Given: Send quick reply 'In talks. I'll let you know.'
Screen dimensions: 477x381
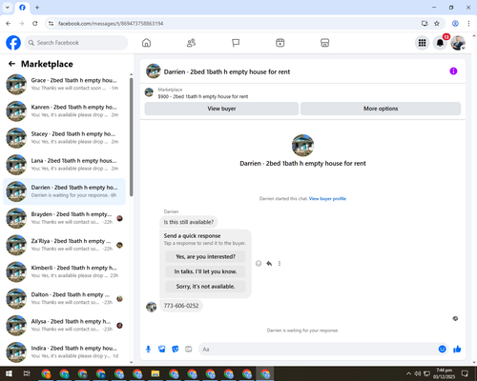Looking at the screenshot, I should click(205, 271).
